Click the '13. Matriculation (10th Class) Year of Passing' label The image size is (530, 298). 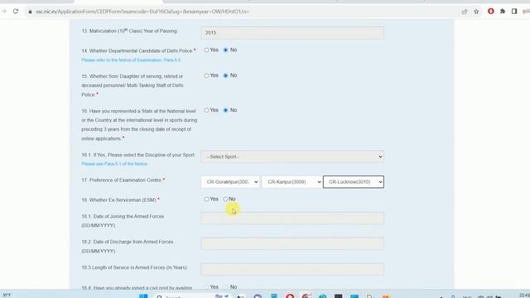point(129,31)
